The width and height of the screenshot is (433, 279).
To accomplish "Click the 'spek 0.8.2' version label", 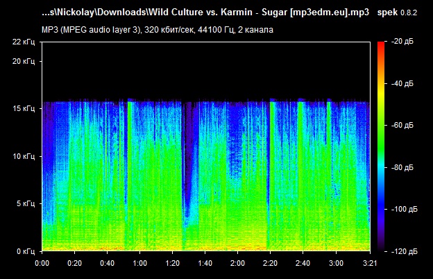I will click(x=397, y=12).
